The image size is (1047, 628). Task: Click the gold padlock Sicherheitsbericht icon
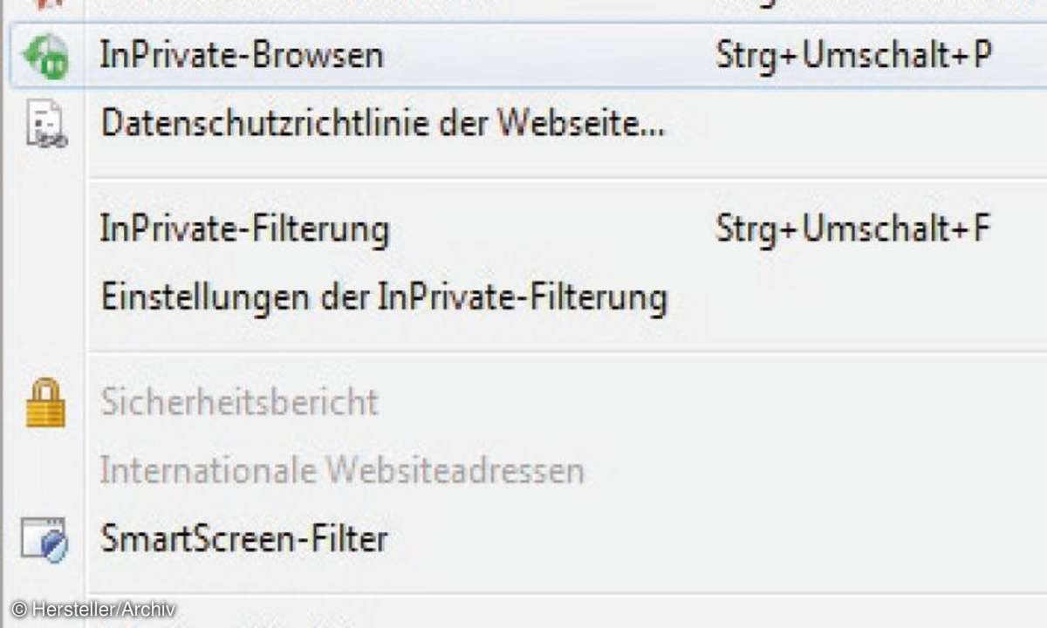(x=45, y=402)
